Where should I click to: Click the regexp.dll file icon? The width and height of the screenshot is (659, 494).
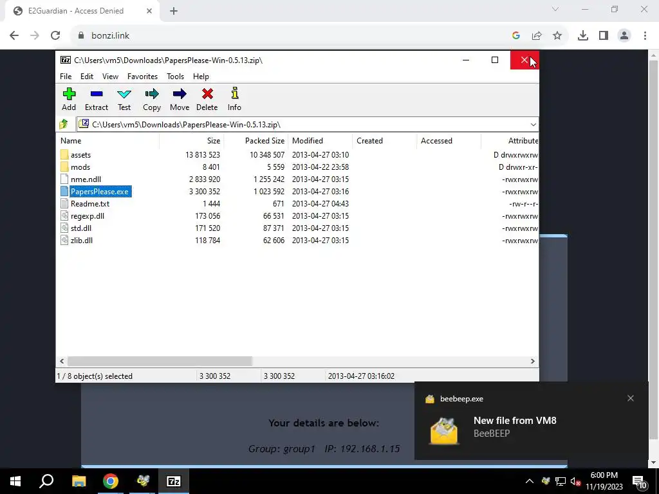point(64,215)
